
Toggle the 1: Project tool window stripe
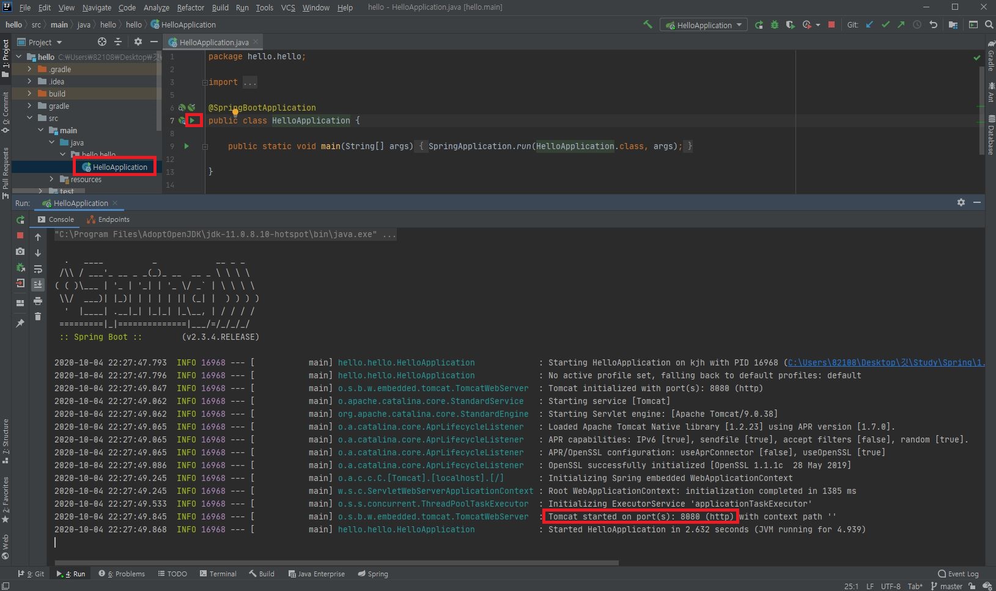coord(6,58)
